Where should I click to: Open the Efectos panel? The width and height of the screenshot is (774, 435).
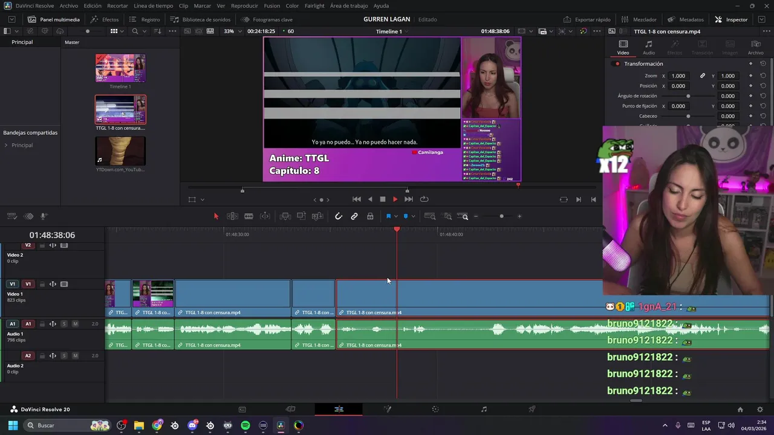pos(105,19)
